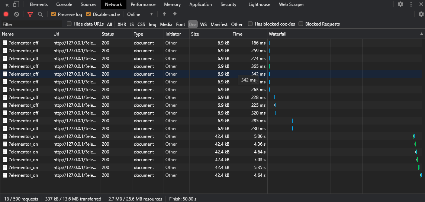Screen dimensions: 425x202
Task: Click the waterfall bar of the 4.64 s last row
Action: click(x=421, y=175)
